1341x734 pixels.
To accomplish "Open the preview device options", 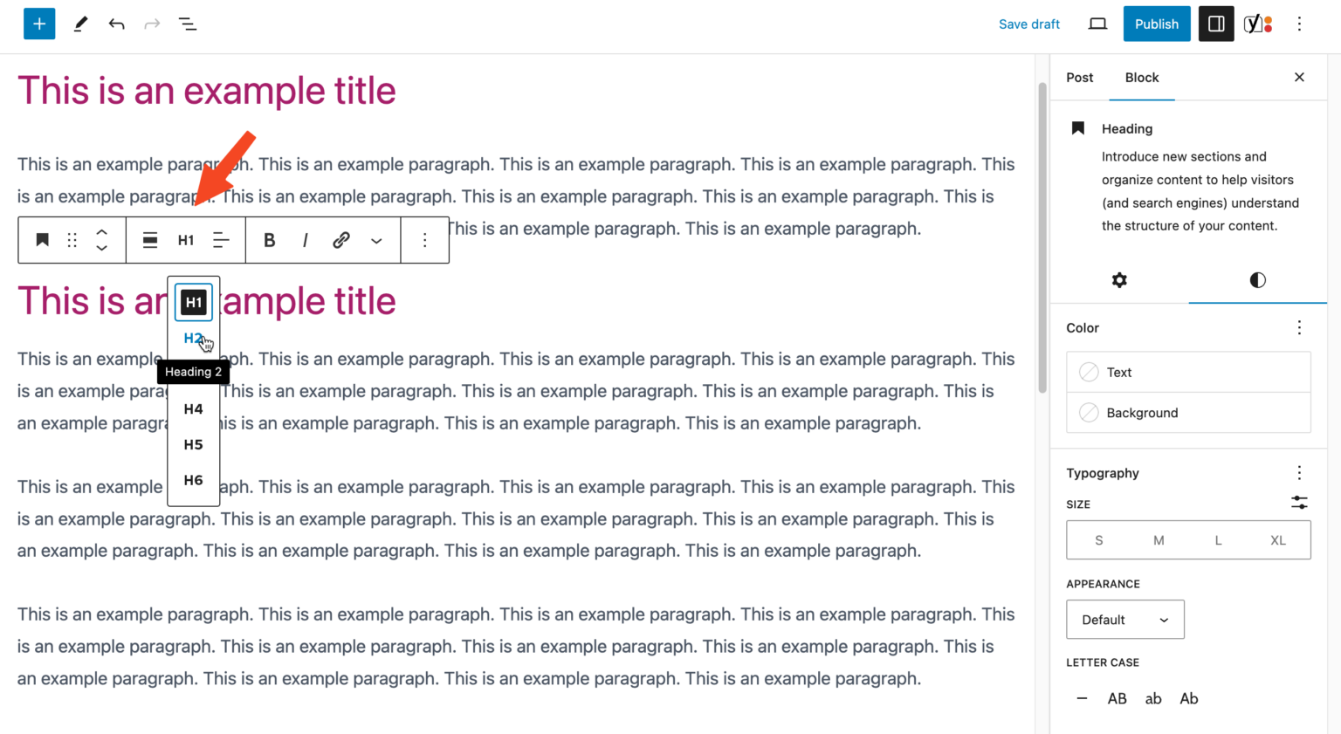I will click(1097, 24).
